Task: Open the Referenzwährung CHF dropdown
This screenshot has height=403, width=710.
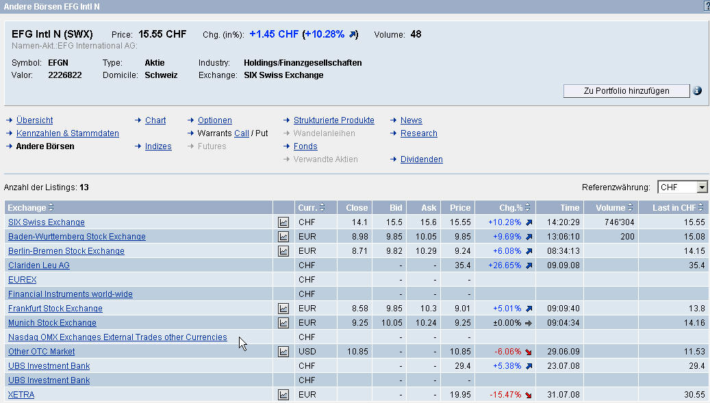Action: (x=683, y=187)
